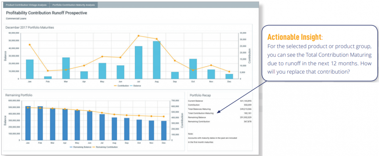The image size is (379, 156).
Task: Toggle the Contribution legend in maturities chart
Action: coord(122,86)
